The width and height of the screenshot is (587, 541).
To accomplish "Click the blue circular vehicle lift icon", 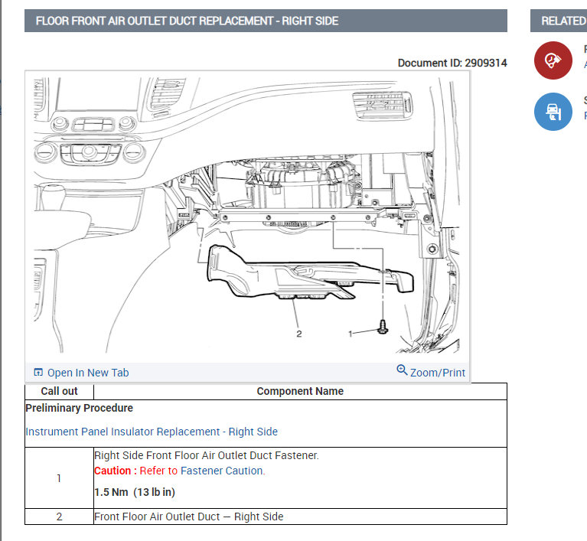I will (x=553, y=112).
